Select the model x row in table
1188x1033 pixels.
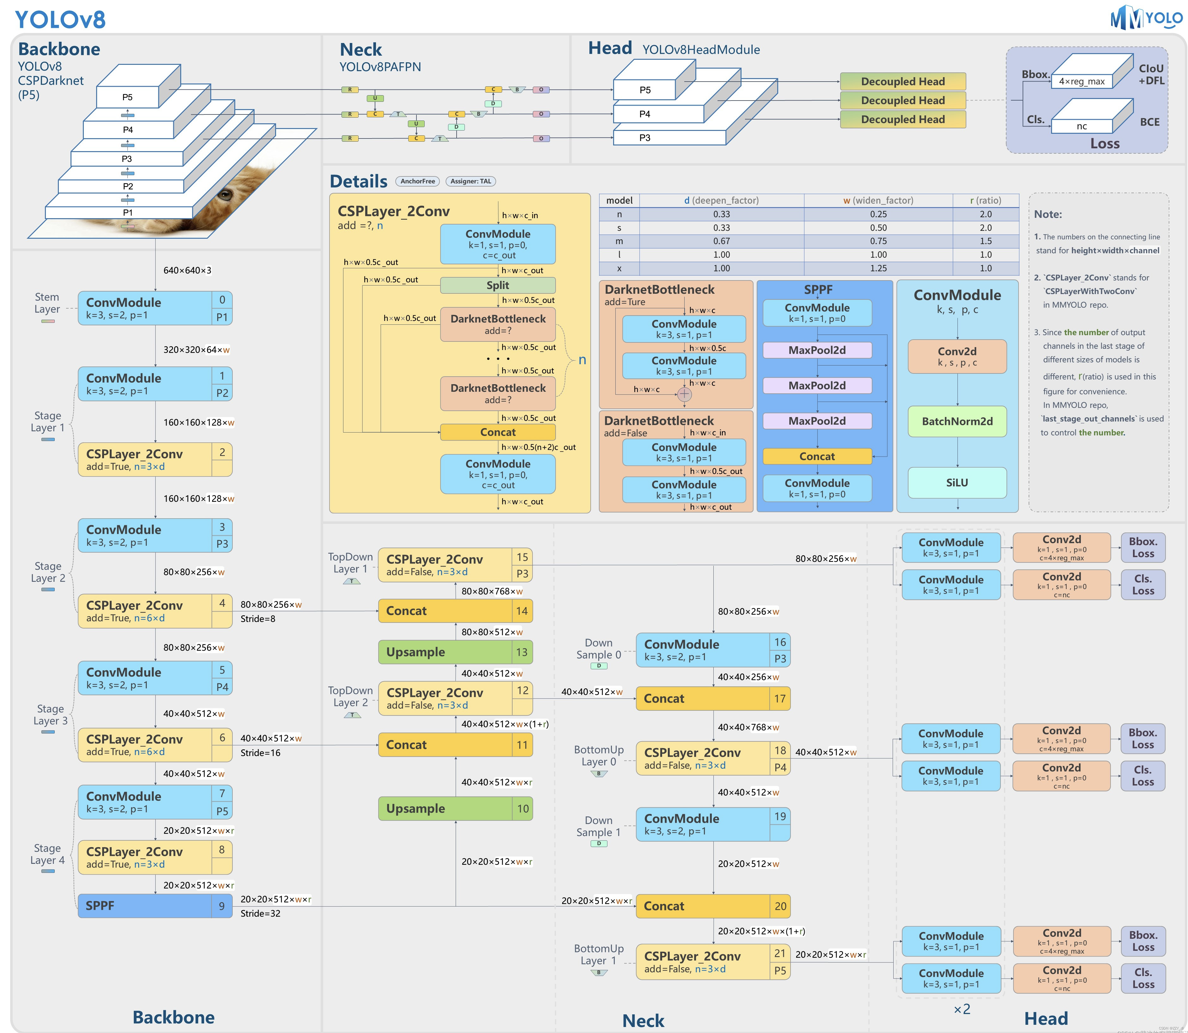809,269
